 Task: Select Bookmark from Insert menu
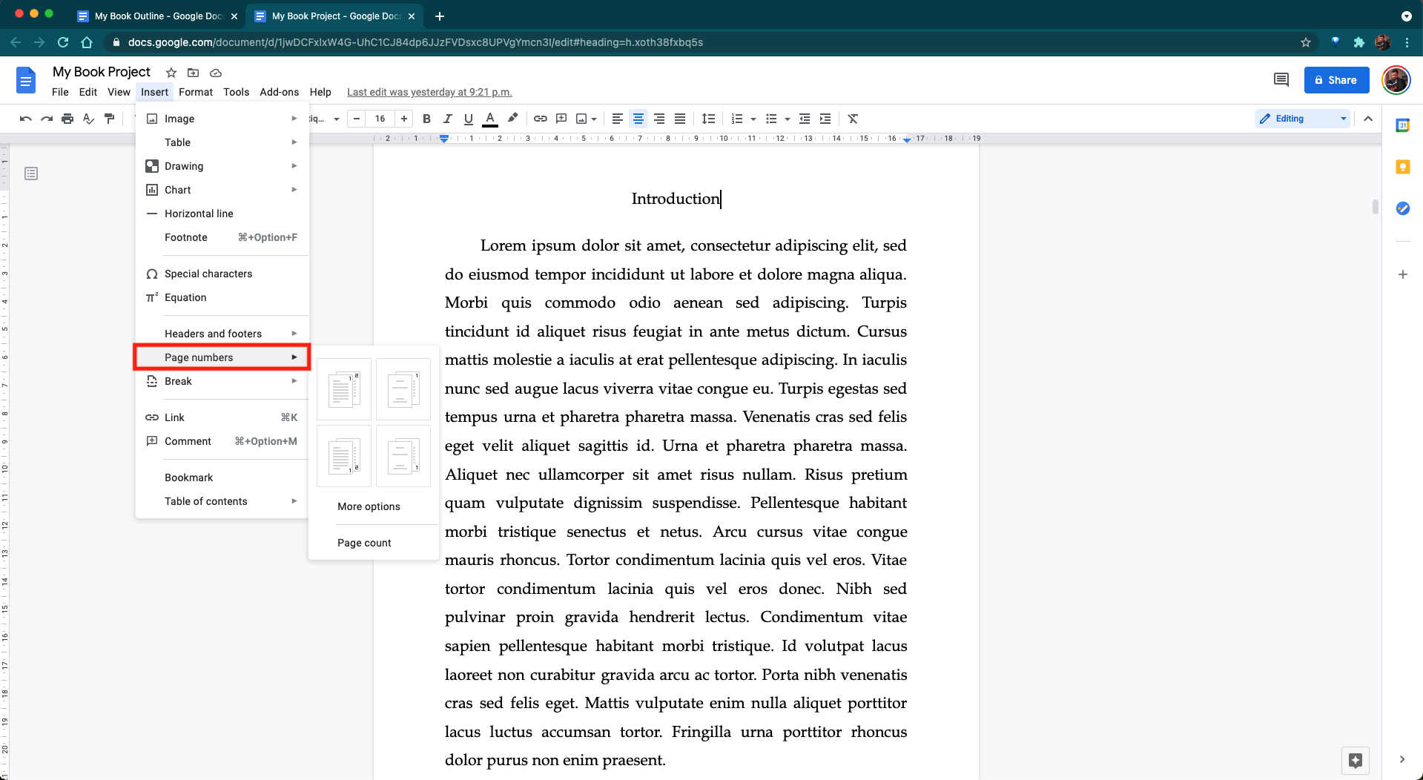point(189,477)
